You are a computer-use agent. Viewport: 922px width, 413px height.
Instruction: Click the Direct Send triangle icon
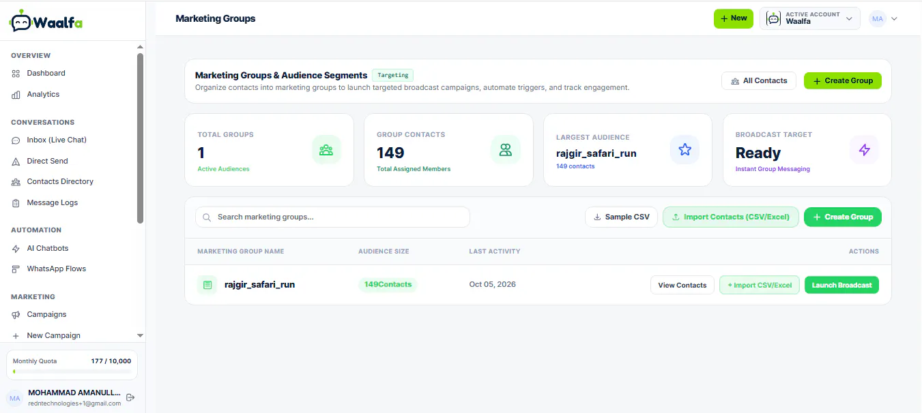tap(16, 162)
